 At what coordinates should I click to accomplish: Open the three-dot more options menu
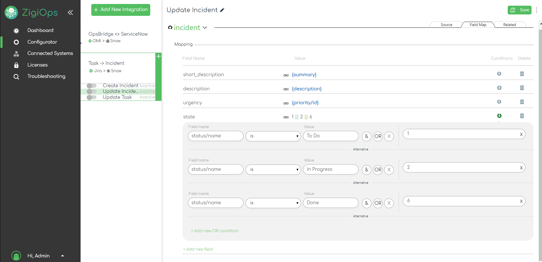click(x=536, y=10)
